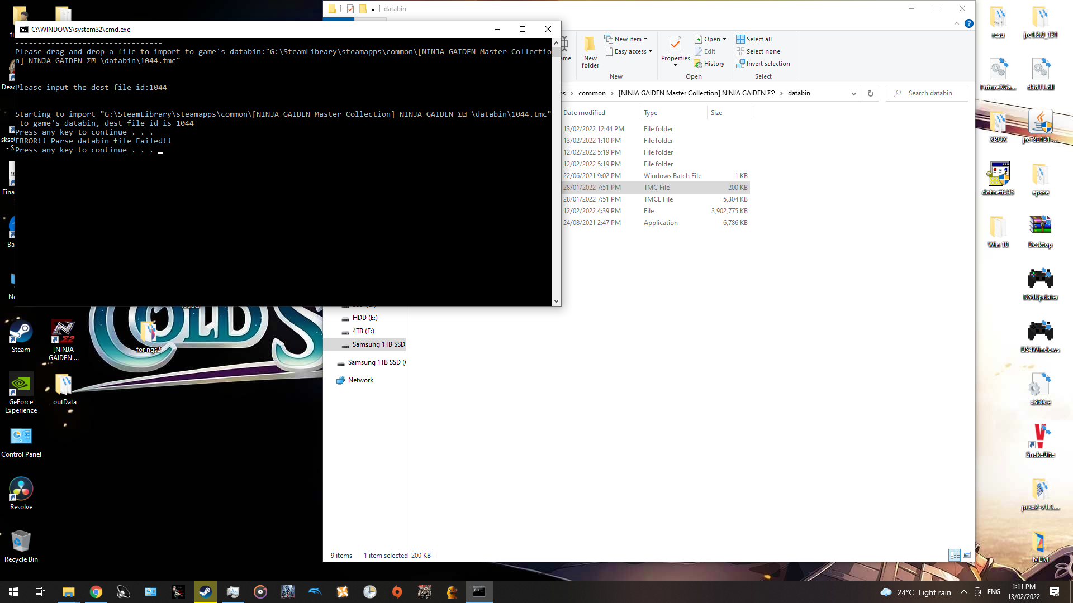Open Google Chrome from the taskbar

tap(96, 592)
